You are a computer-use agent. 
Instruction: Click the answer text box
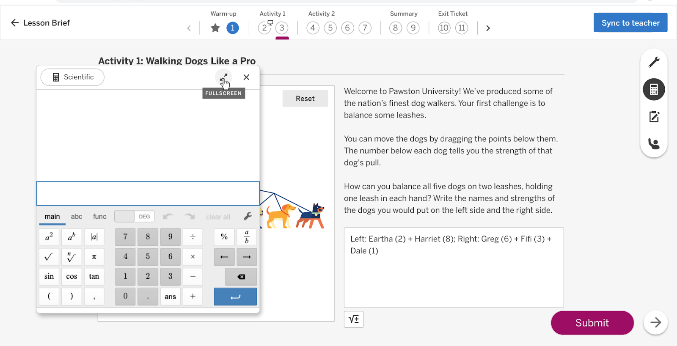tap(454, 267)
